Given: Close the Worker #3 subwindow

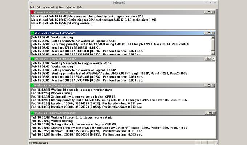Looking at the screenshot, I should (x=213, y=85).
